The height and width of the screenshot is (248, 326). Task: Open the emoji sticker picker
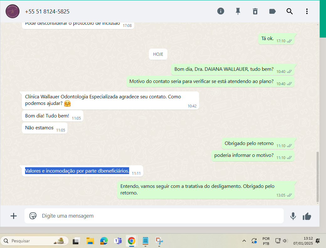click(33, 216)
